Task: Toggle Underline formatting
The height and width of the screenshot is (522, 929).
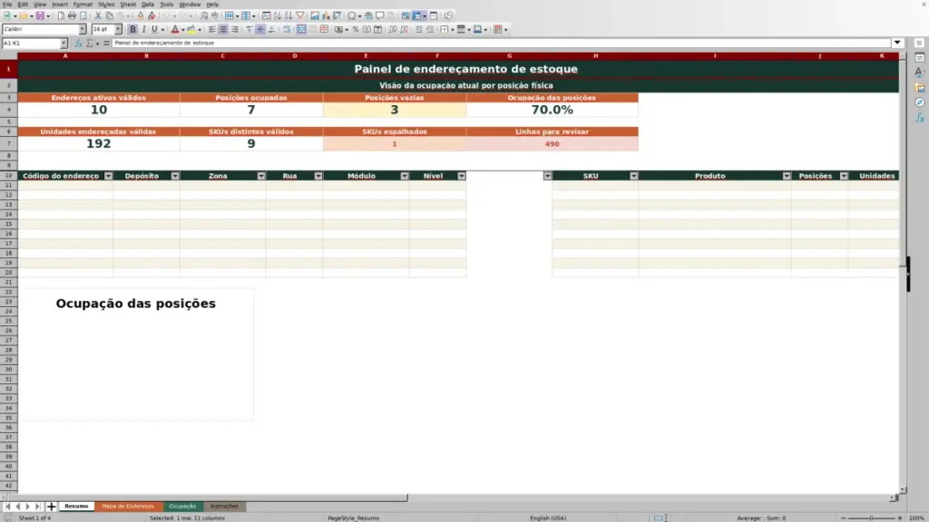Action: [154, 30]
